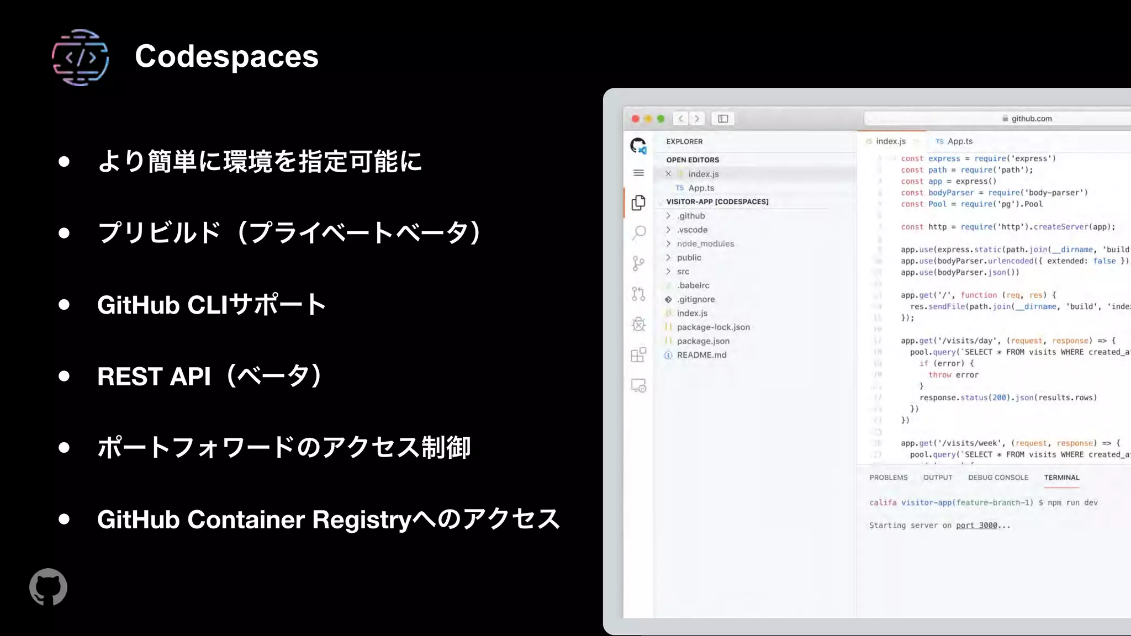Open the hamburger menu in activity bar
The image size is (1131, 636).
[638, 173]
